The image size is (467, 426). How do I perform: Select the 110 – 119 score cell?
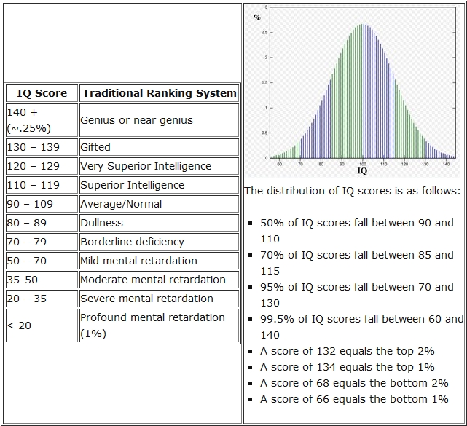click(x=42, y=185)
